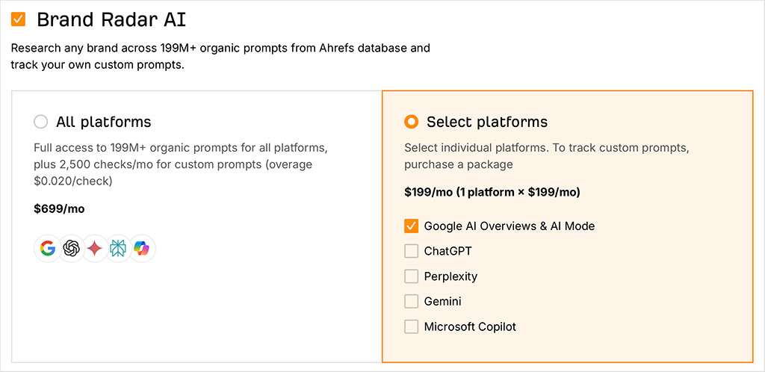This screenshot has height=372, width=765.
Task: Click the Perplexity logo icon
Action: pos(118,249)
